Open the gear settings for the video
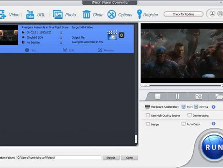This screenshot has height=168, width=223. click(122, 35)
